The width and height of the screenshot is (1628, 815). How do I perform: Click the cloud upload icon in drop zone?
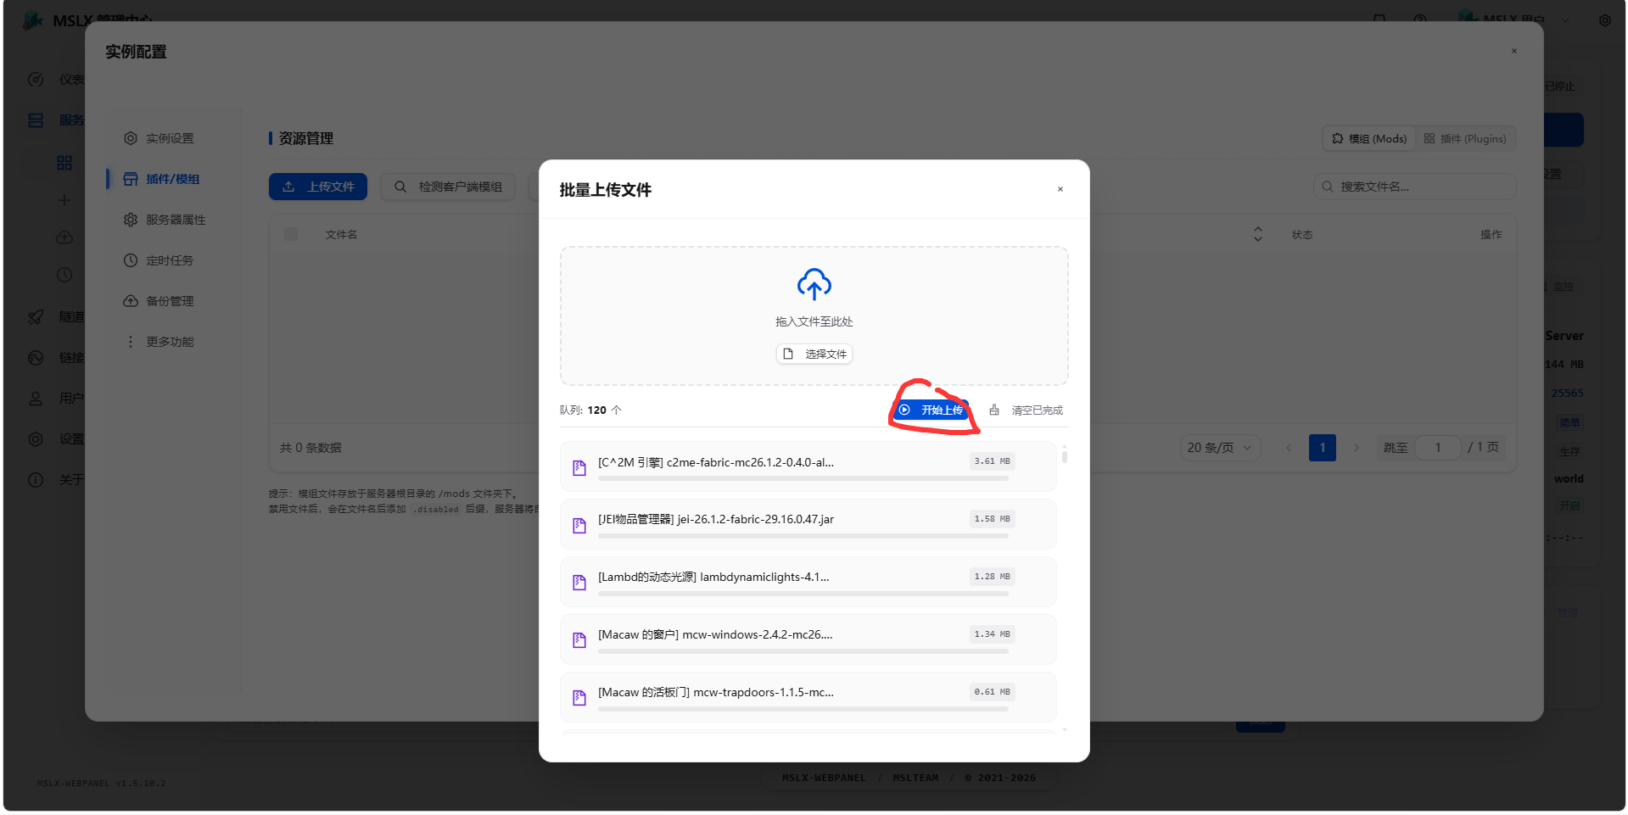814,285
